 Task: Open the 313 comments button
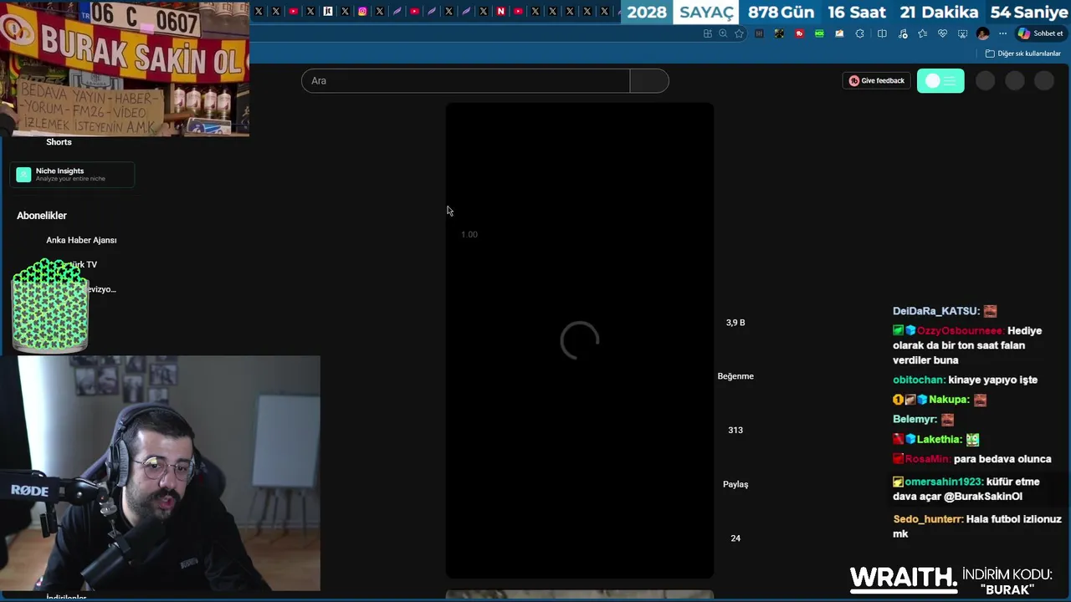coord(735,430)
